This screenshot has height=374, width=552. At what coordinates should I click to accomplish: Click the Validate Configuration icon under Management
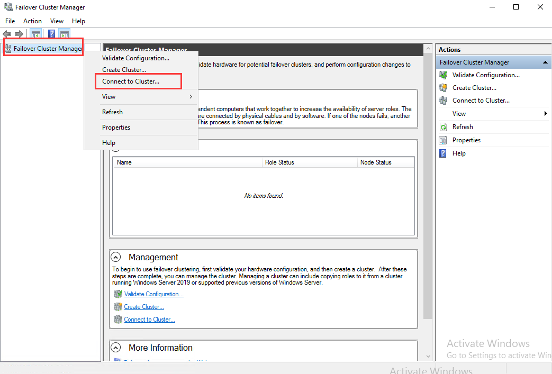(x=118, y=294)
